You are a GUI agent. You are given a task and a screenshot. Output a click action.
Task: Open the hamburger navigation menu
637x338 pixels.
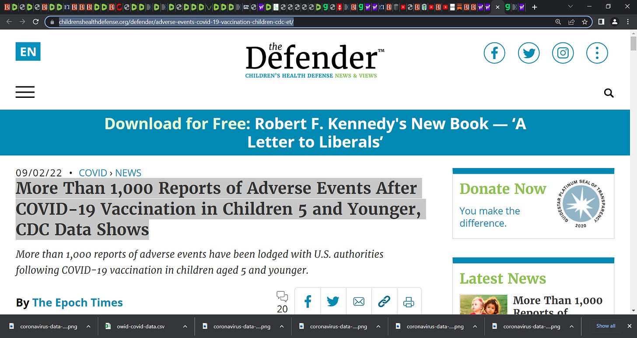point(25,92)
